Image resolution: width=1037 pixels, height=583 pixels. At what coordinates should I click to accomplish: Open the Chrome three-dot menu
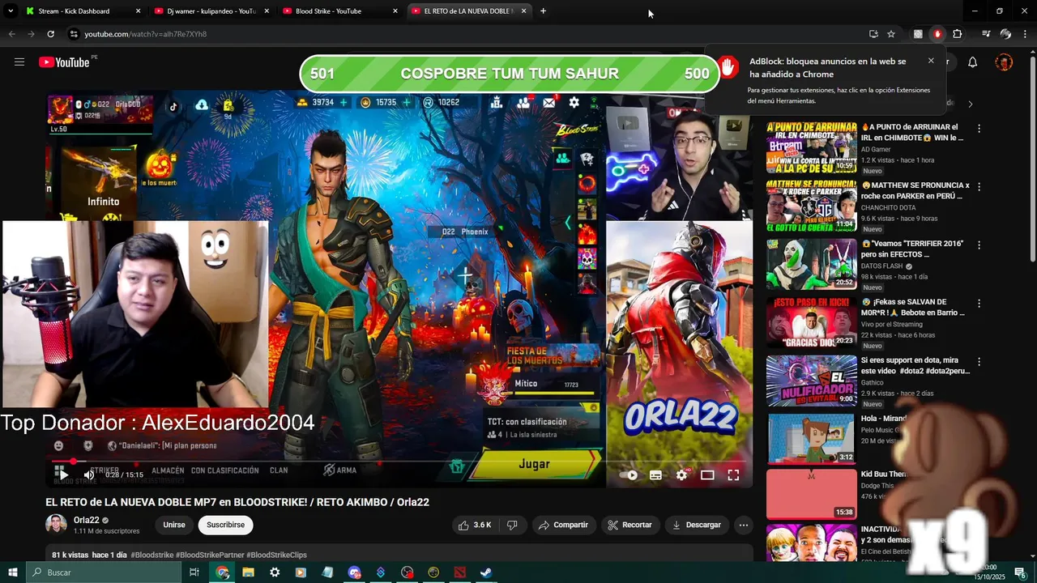click(1026, 34)
